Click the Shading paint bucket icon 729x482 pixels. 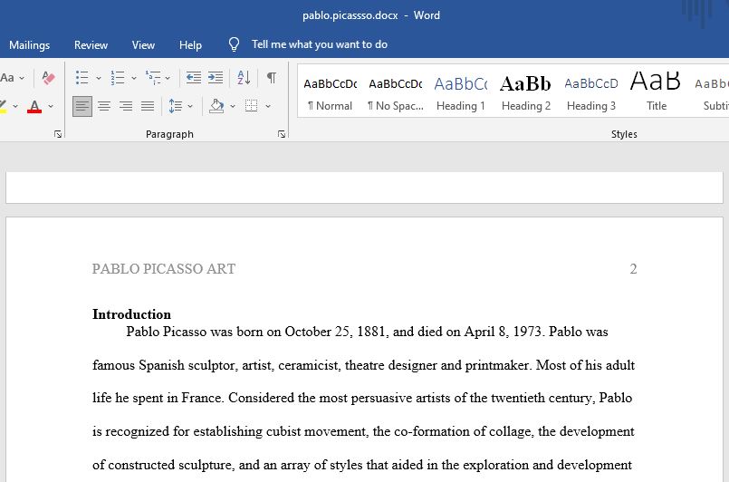coord(216,106)
